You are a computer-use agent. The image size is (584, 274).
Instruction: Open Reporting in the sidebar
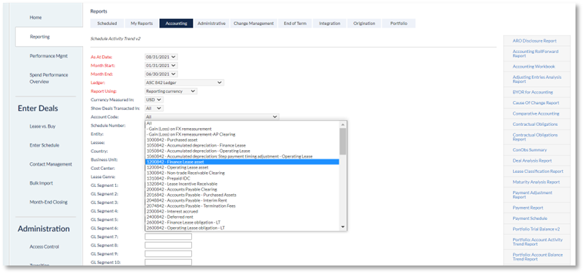(x=40, y=37)
